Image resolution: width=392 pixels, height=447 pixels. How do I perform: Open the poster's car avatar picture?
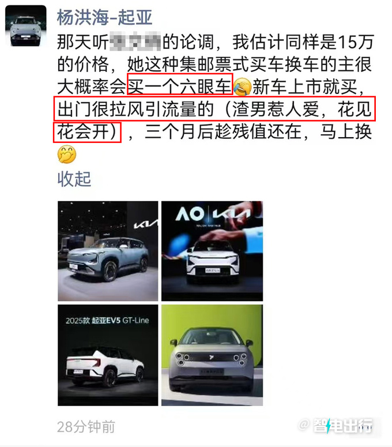[26, 26]
